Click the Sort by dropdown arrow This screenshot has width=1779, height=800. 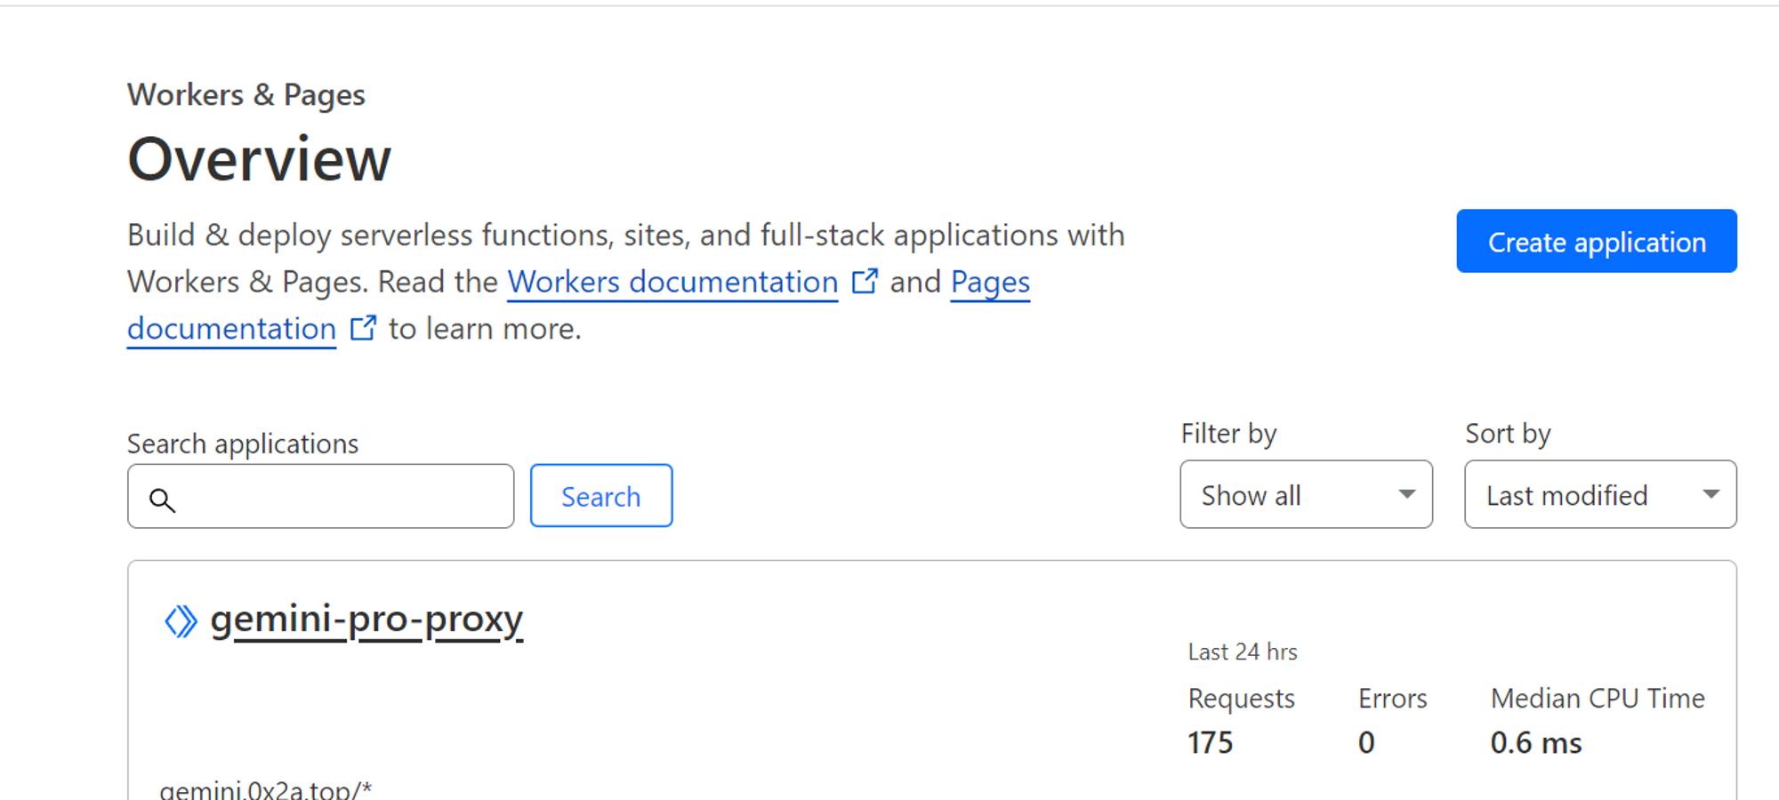[x=1710, y=494]
